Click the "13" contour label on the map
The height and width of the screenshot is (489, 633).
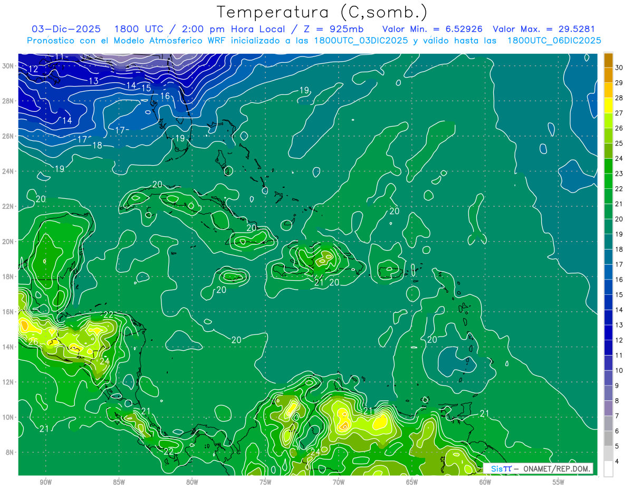click(93, 81)
